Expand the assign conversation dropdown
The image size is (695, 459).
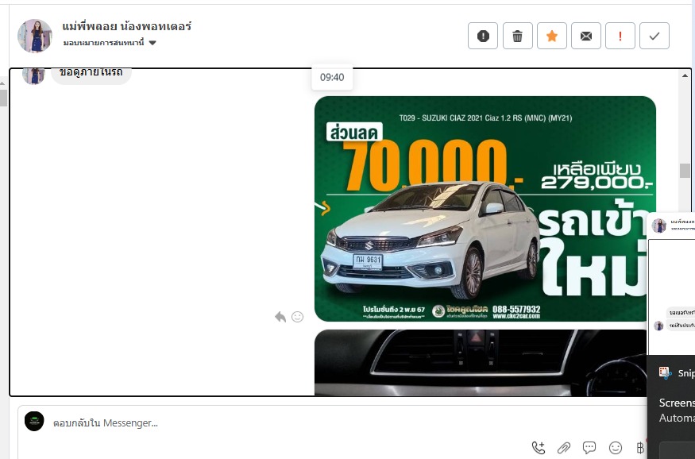(x=153, y=43)
